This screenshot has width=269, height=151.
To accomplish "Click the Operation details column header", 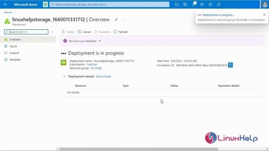I will (229, 86).
